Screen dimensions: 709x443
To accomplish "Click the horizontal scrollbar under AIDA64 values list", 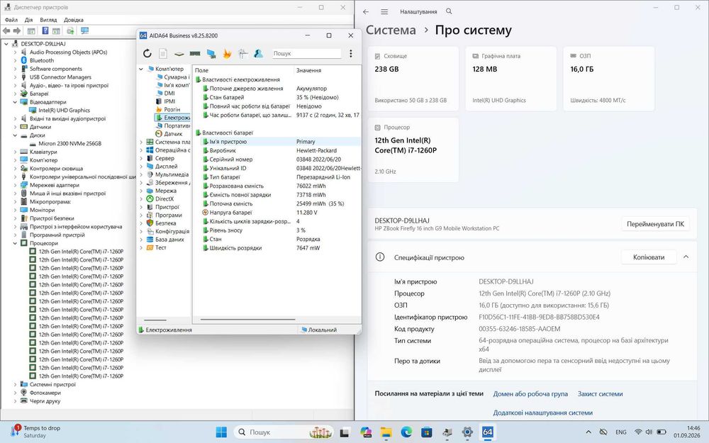I will click(x=247, y=320).
